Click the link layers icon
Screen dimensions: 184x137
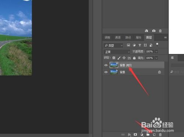tap(123, 134)
